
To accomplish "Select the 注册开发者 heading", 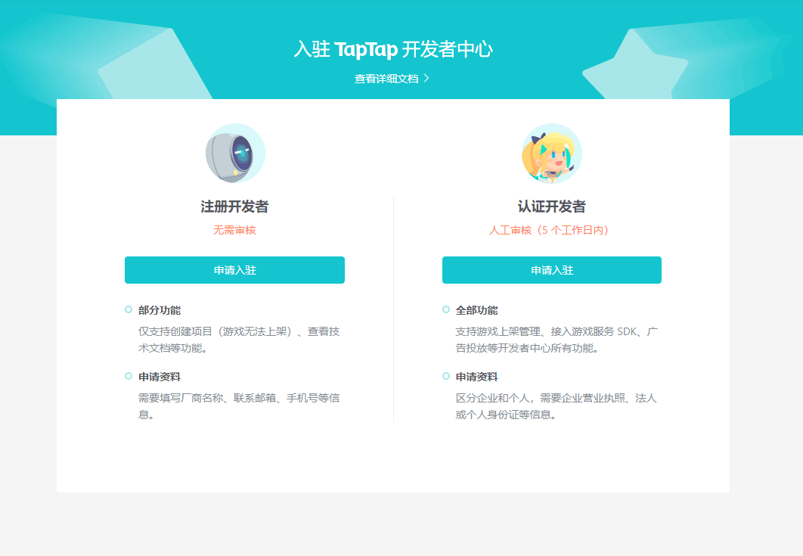I will (x=234, y=207).
